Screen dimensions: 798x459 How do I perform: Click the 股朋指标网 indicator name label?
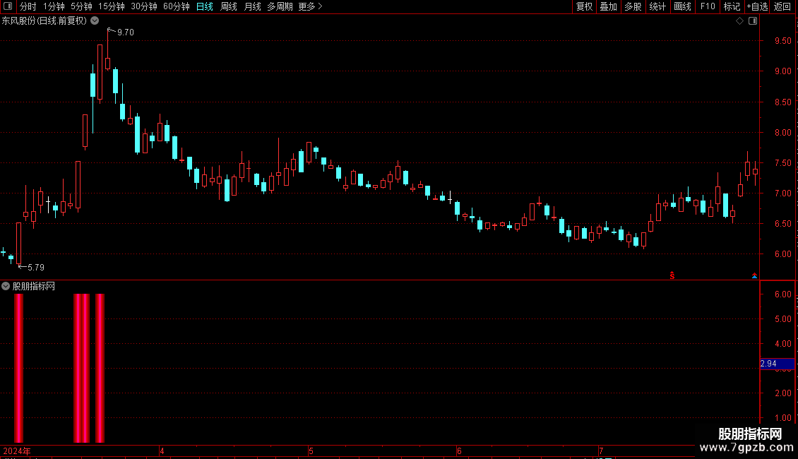[x=34, y=287]
